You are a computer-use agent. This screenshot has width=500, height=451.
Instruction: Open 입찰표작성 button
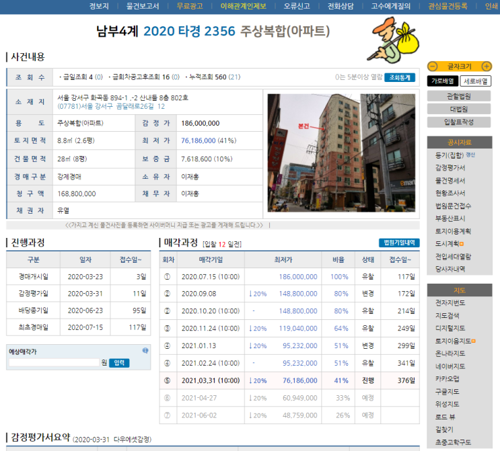pyautogui.click(x=458, y=122)
